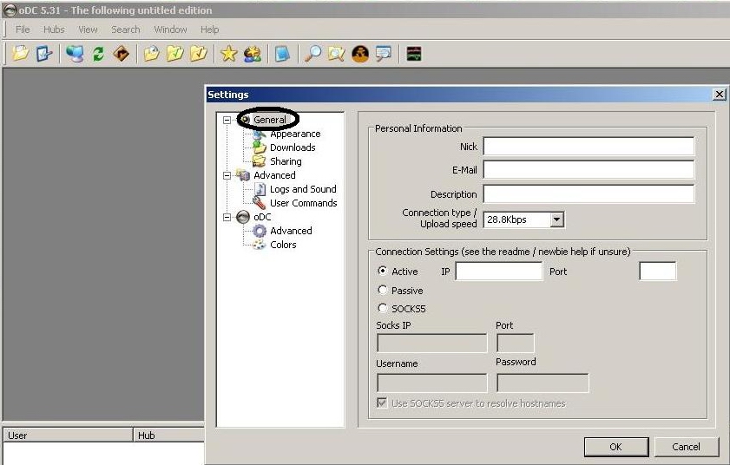Select Sharing in the settings tree

[x=286, y=161]
